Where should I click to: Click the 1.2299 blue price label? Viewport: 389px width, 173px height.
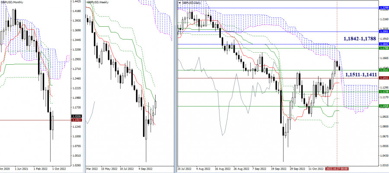384,8
